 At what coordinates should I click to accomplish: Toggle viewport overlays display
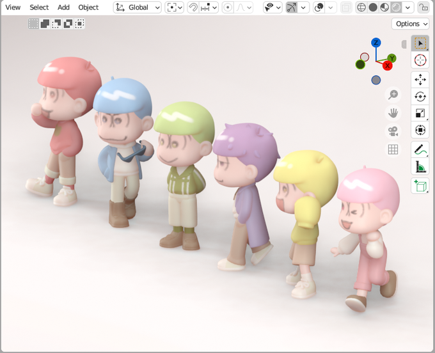[319, 8]
